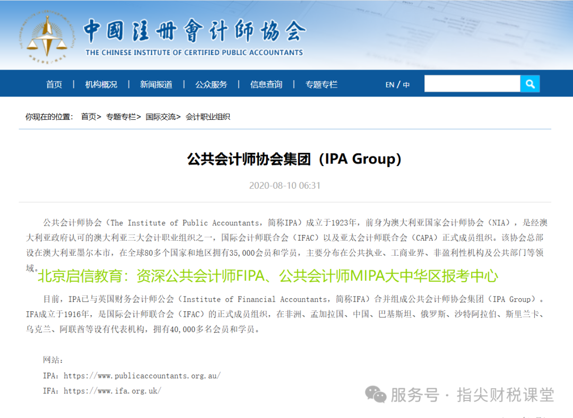Click into the search input field
573x418 pixels.
point(472,84)
